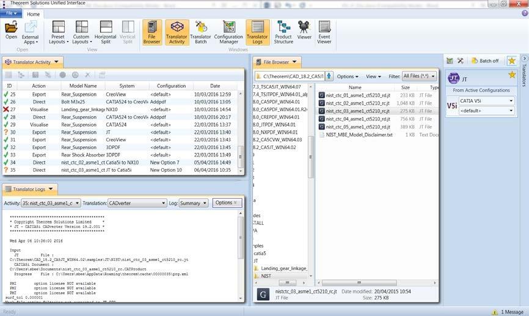
Task: Click the file icon of nist_ctc_01_asme1_ct5210_rd.jt
Action: coord(321,95)
